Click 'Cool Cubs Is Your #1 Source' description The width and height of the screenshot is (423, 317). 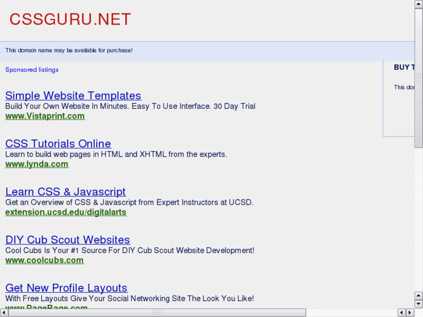click(130, 250)
